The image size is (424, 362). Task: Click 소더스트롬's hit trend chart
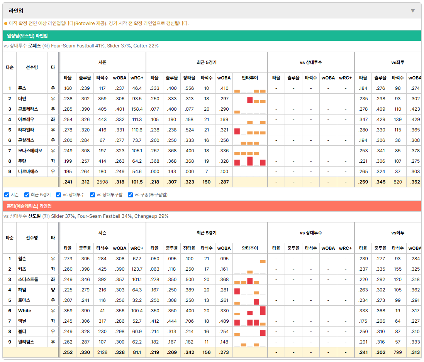pos(250,279)
